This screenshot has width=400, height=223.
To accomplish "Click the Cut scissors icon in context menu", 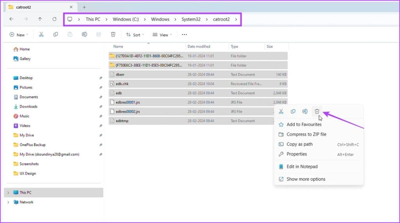I will pos(281,111).
